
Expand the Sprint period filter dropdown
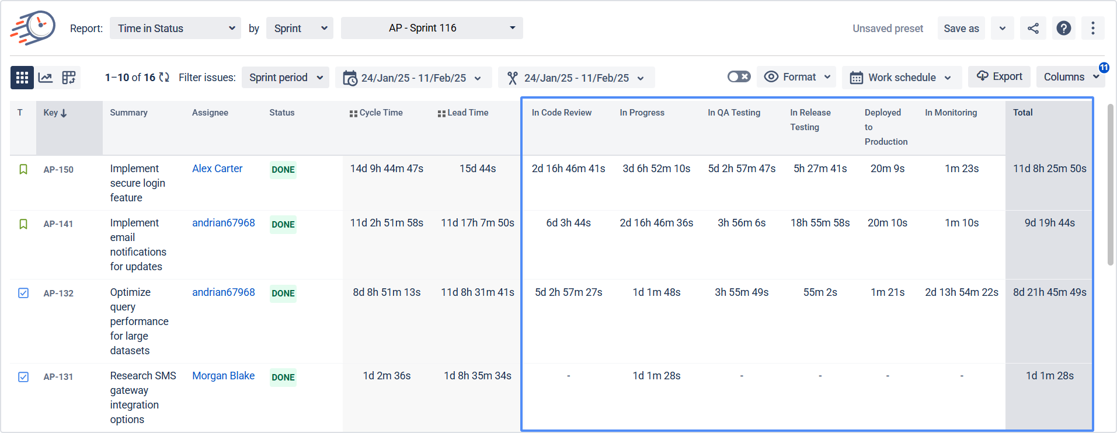click(286, 78)
